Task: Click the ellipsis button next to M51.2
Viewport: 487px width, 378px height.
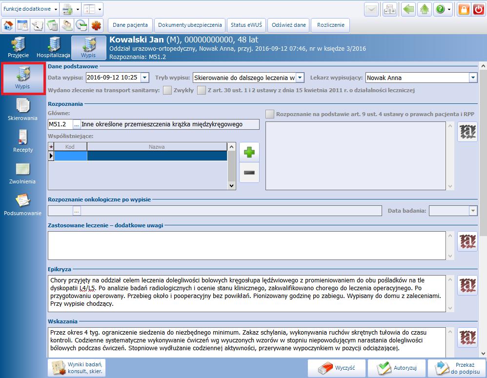Action: pos(77,124)
